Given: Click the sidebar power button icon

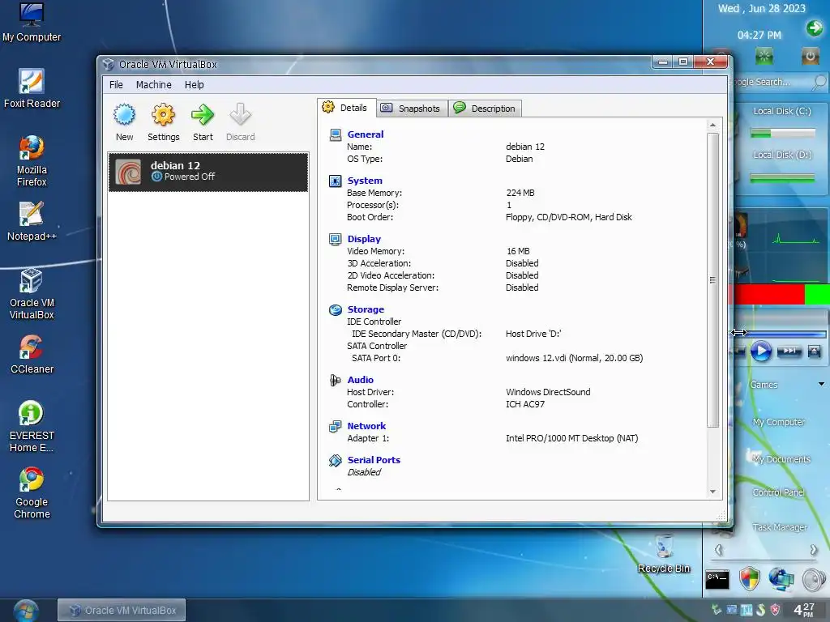Looking at the screenshot, I should click(x=810, y=56).
